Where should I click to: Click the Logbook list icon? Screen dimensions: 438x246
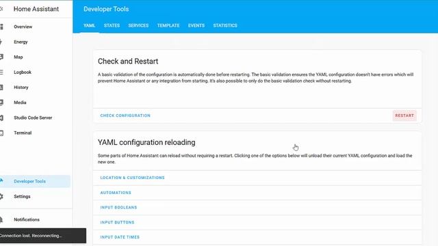pyautogui.click(x=1, y=72)
